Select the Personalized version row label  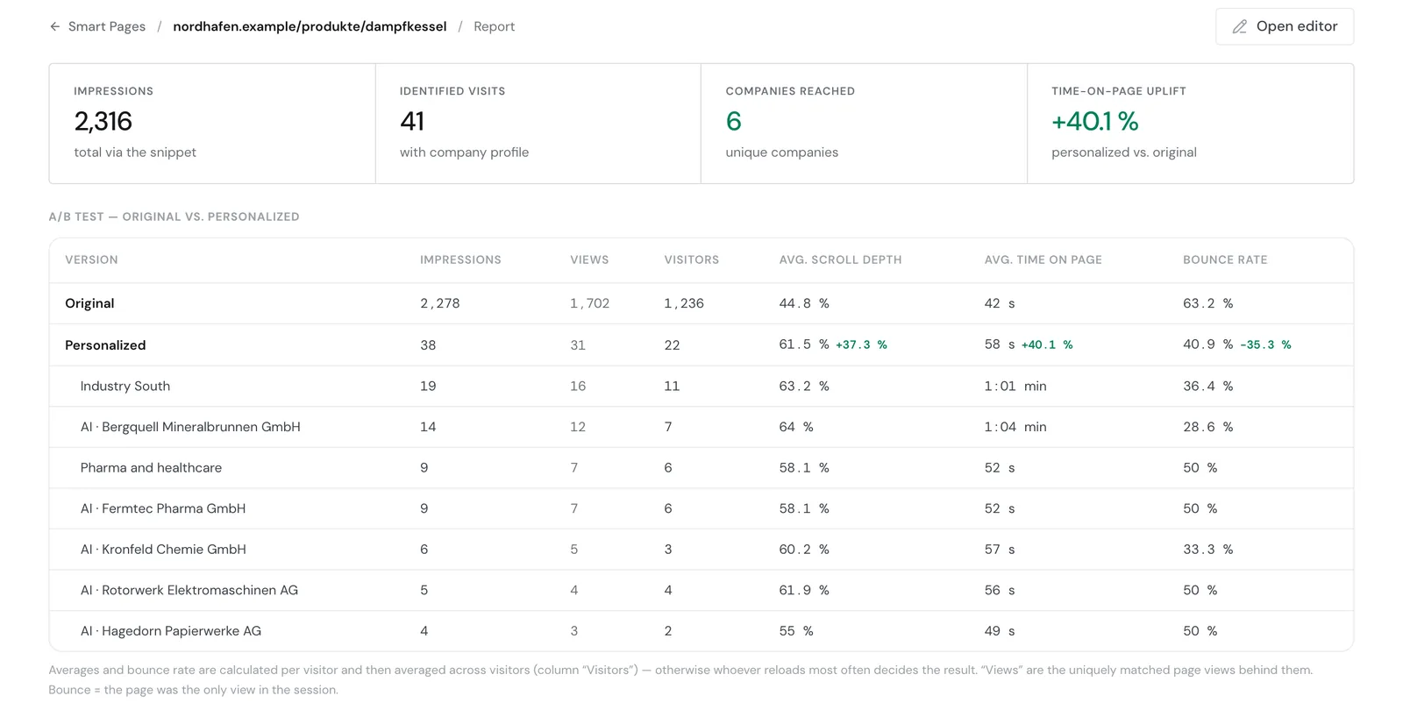[x=105, y=345]
